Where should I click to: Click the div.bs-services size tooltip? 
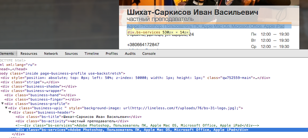click(158, 32)
